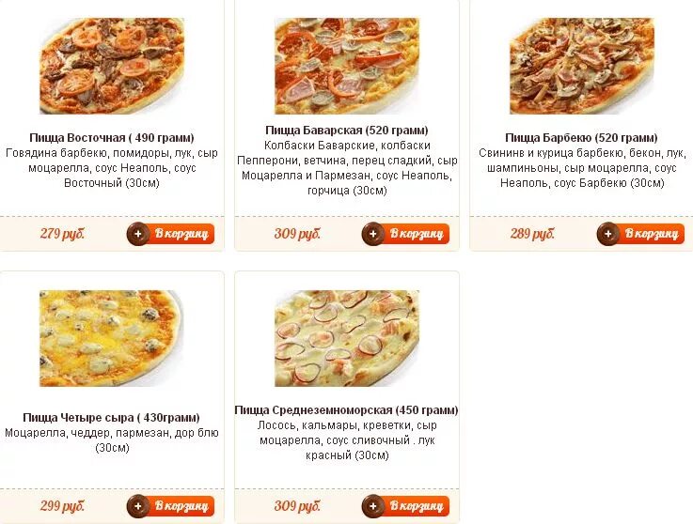Open the Пицца Восточная photo

tap(112, 66)
